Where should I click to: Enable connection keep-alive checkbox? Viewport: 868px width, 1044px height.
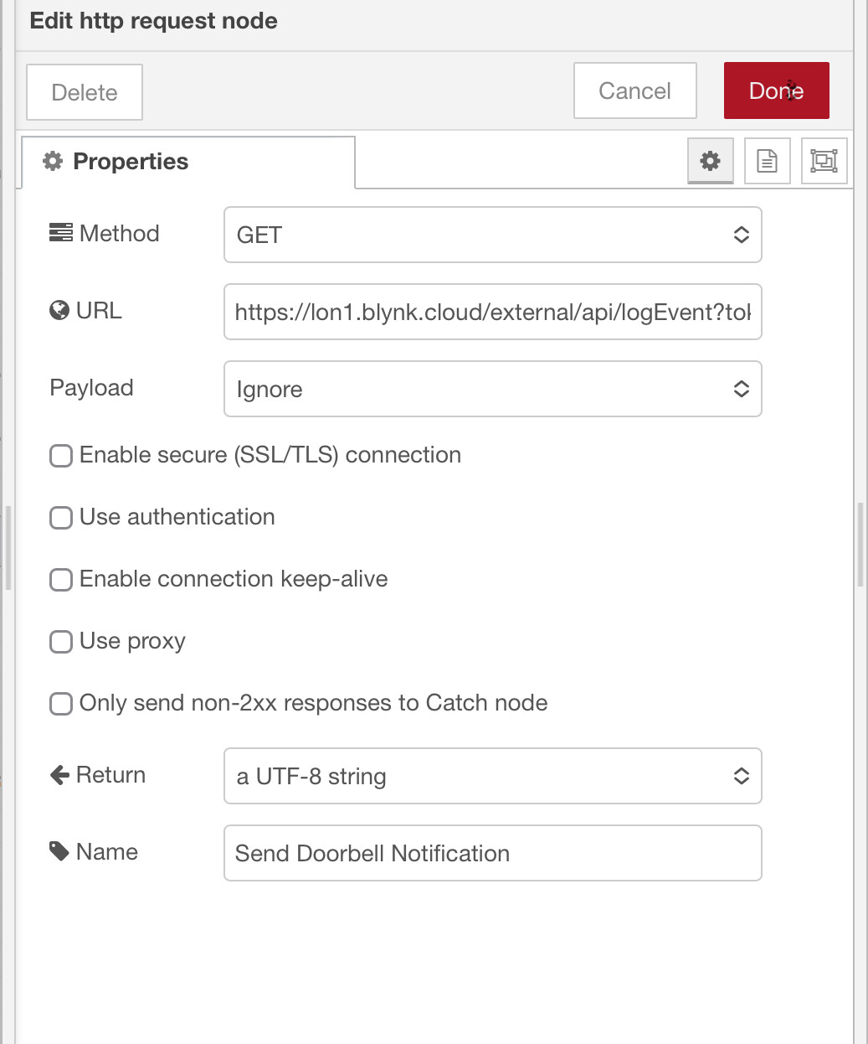click(61, 580)
